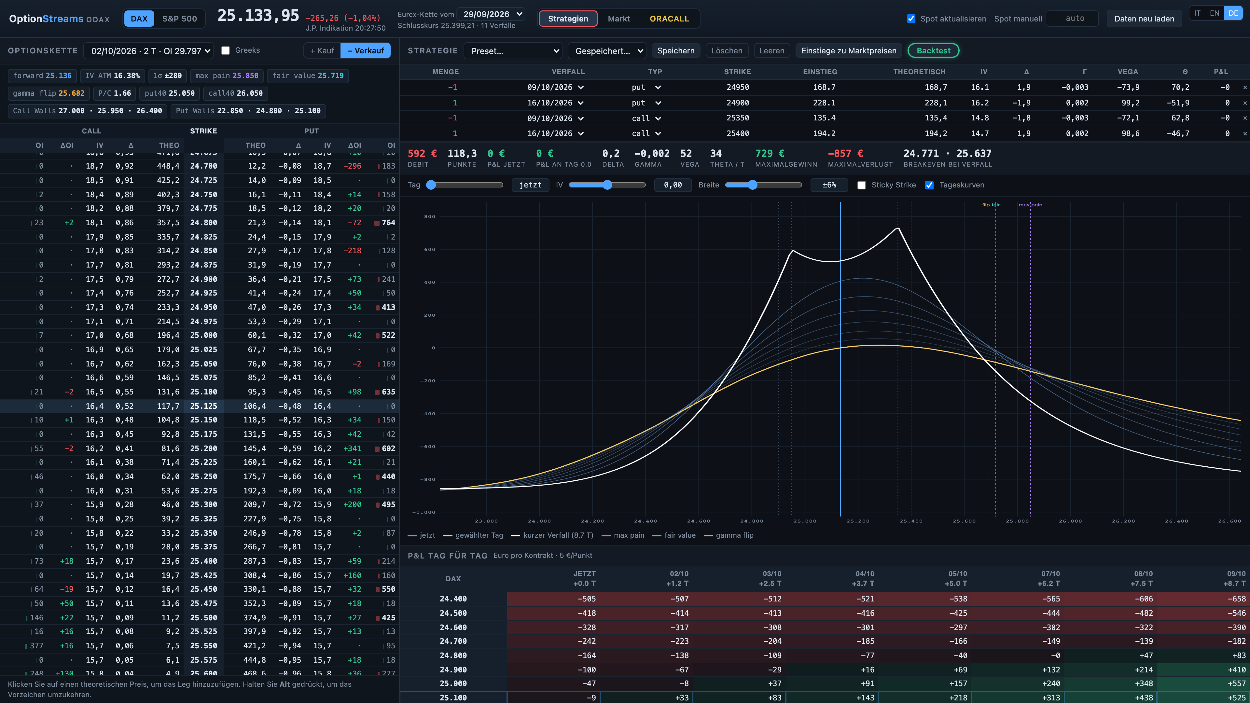
Task: Select DE language
Action: (1233, 13)
